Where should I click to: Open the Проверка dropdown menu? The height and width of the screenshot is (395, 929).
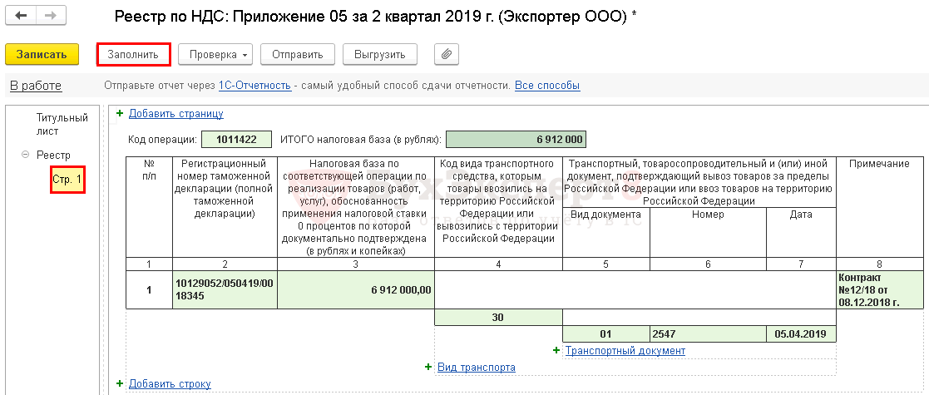215,55
